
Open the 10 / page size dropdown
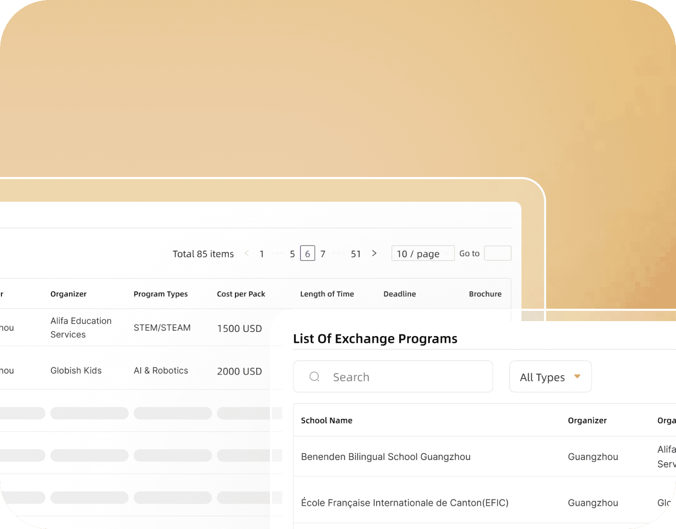point(423,253)
